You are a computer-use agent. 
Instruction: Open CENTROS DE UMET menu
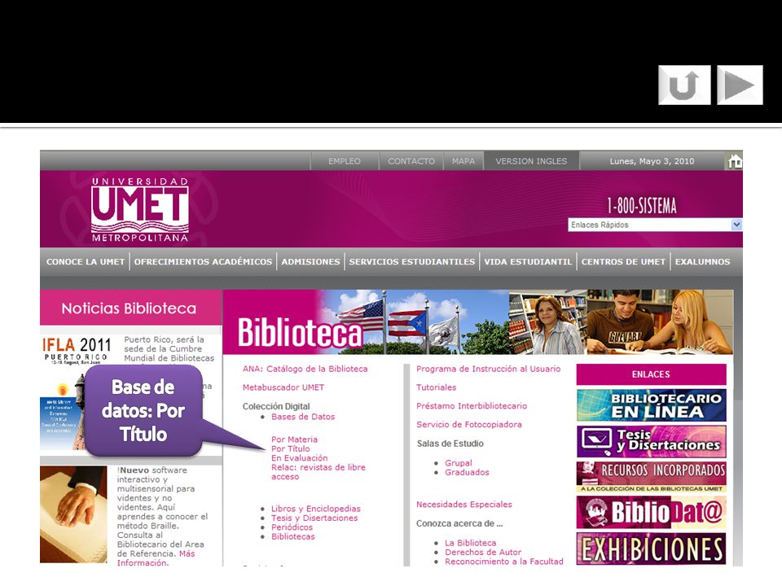point(623,261)
